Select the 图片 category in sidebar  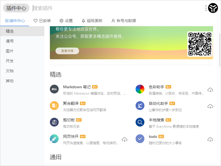pos(10,51)
